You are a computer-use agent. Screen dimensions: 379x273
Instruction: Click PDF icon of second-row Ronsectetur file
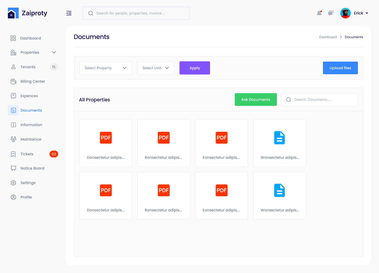pyautogui.click(x=164, y=190)
